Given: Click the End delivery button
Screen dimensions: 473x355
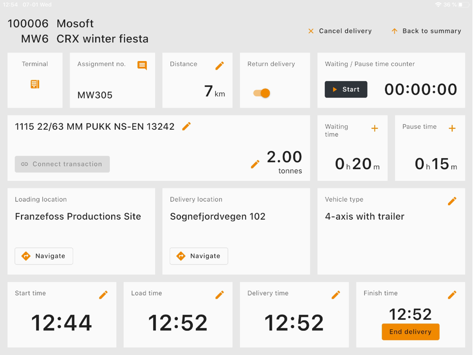Looking at the screenshot, I should (x=411, y=332).
